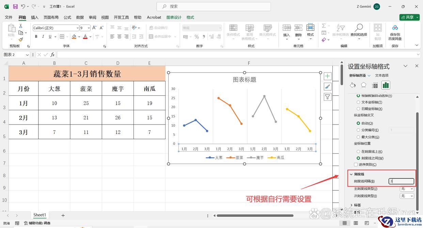Enable the 逆序类别 checkbox
423x228 pixels.
point(356,165)
